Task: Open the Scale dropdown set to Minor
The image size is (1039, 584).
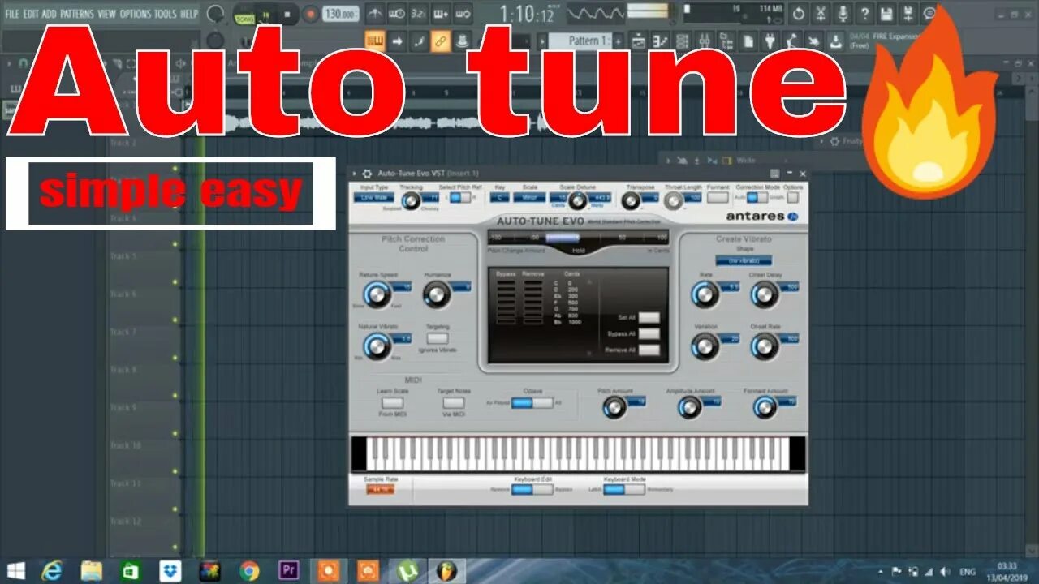Action: click(x=530, y=197)
